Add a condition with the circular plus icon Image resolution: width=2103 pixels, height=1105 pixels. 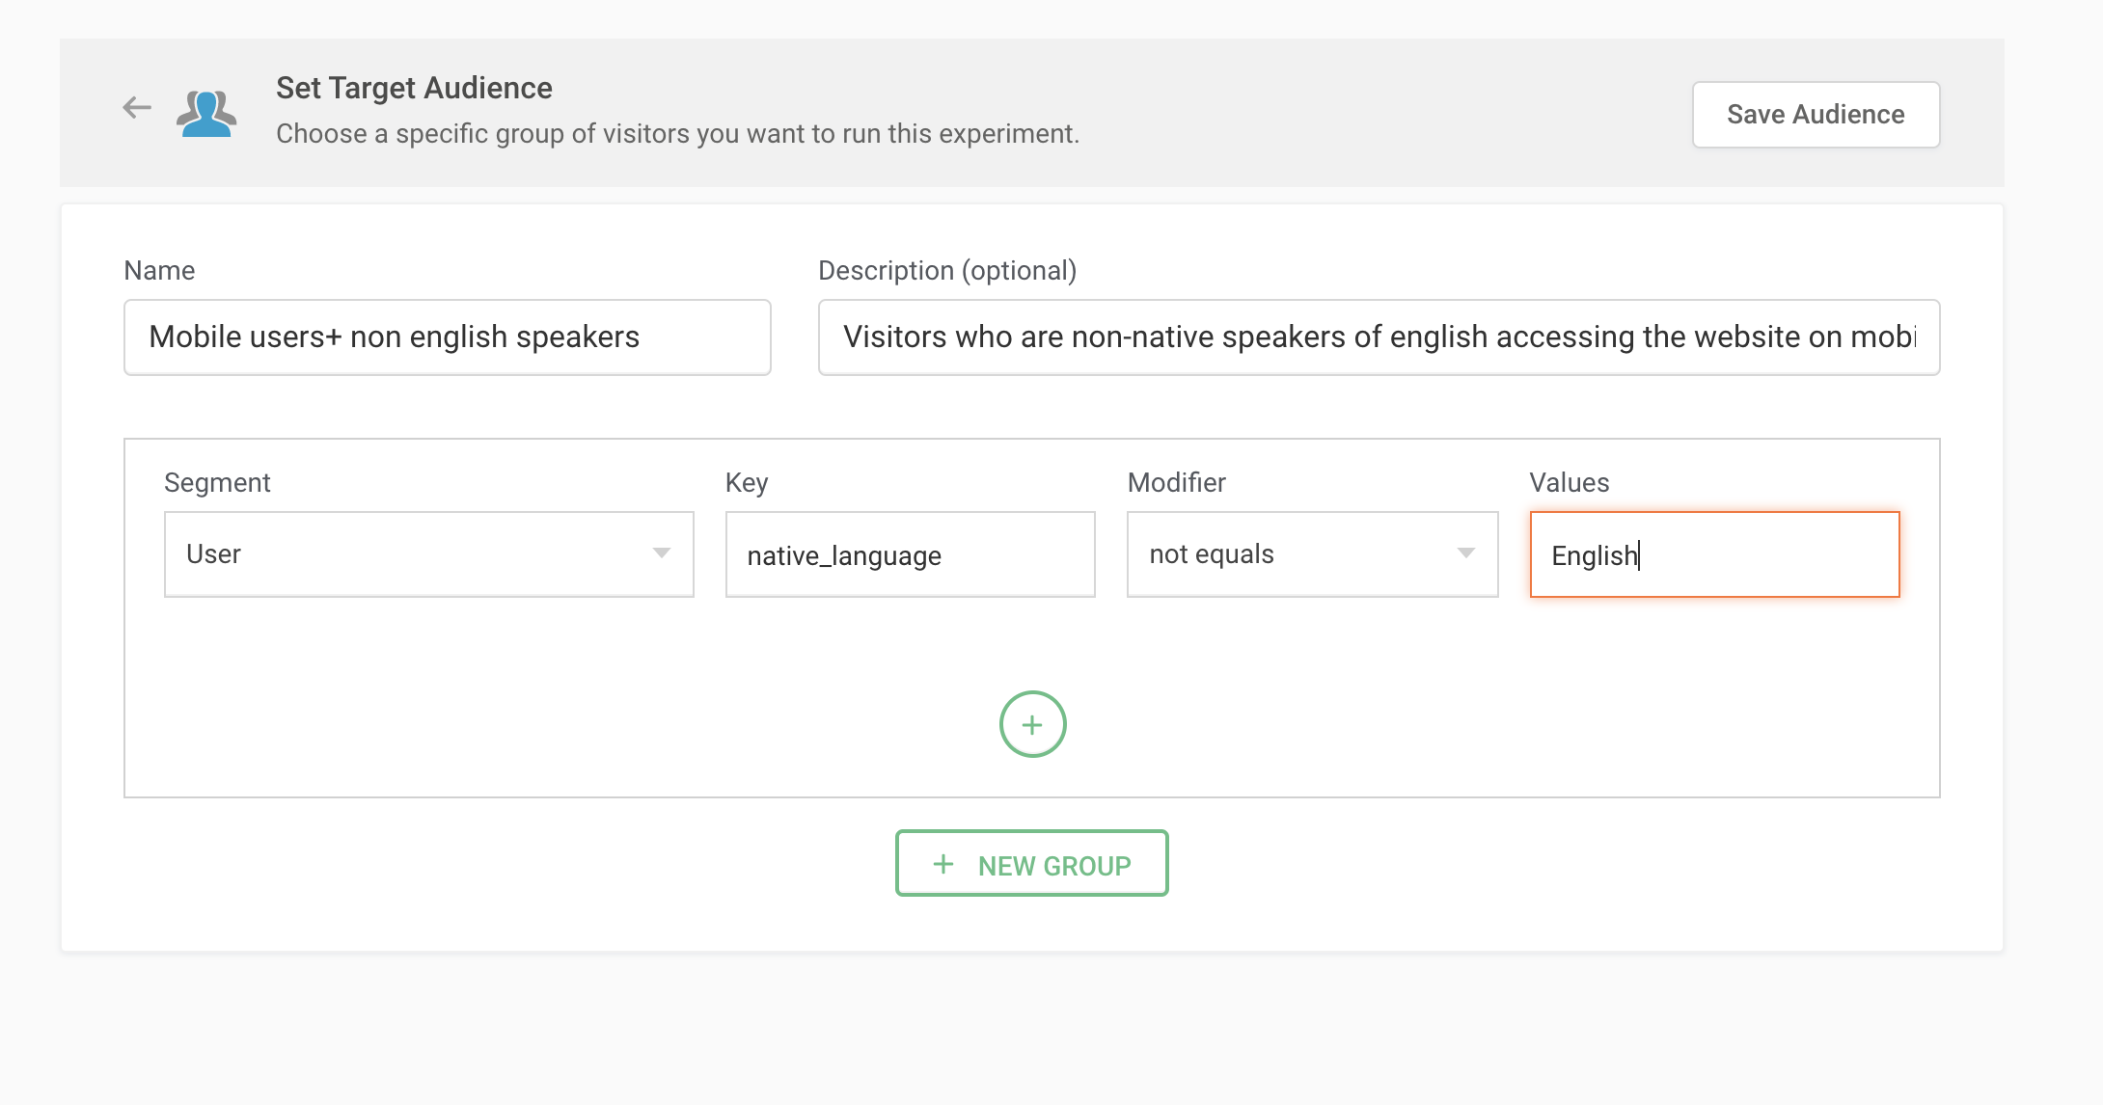(1032, 724)
